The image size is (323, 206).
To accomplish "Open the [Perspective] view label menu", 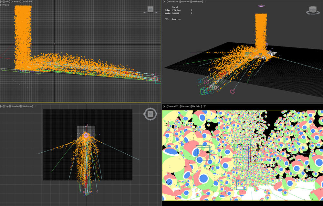I will coord(173,1).
